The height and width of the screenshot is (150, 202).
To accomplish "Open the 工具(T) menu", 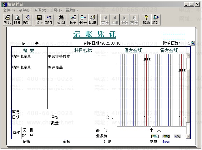I will pyautogui.click(x=56, y=10).
